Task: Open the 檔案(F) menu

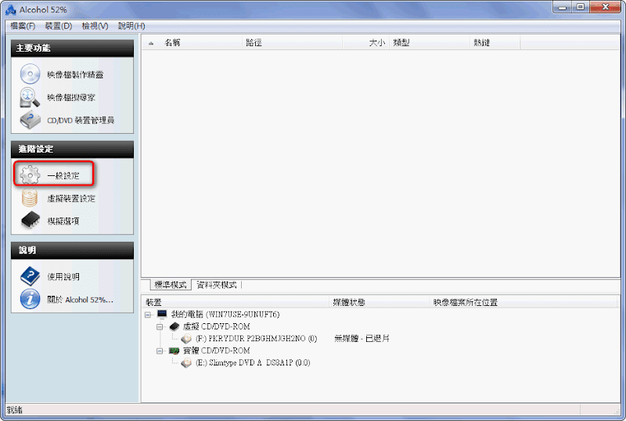Action: pyautogui.click(x=23, y=26)
